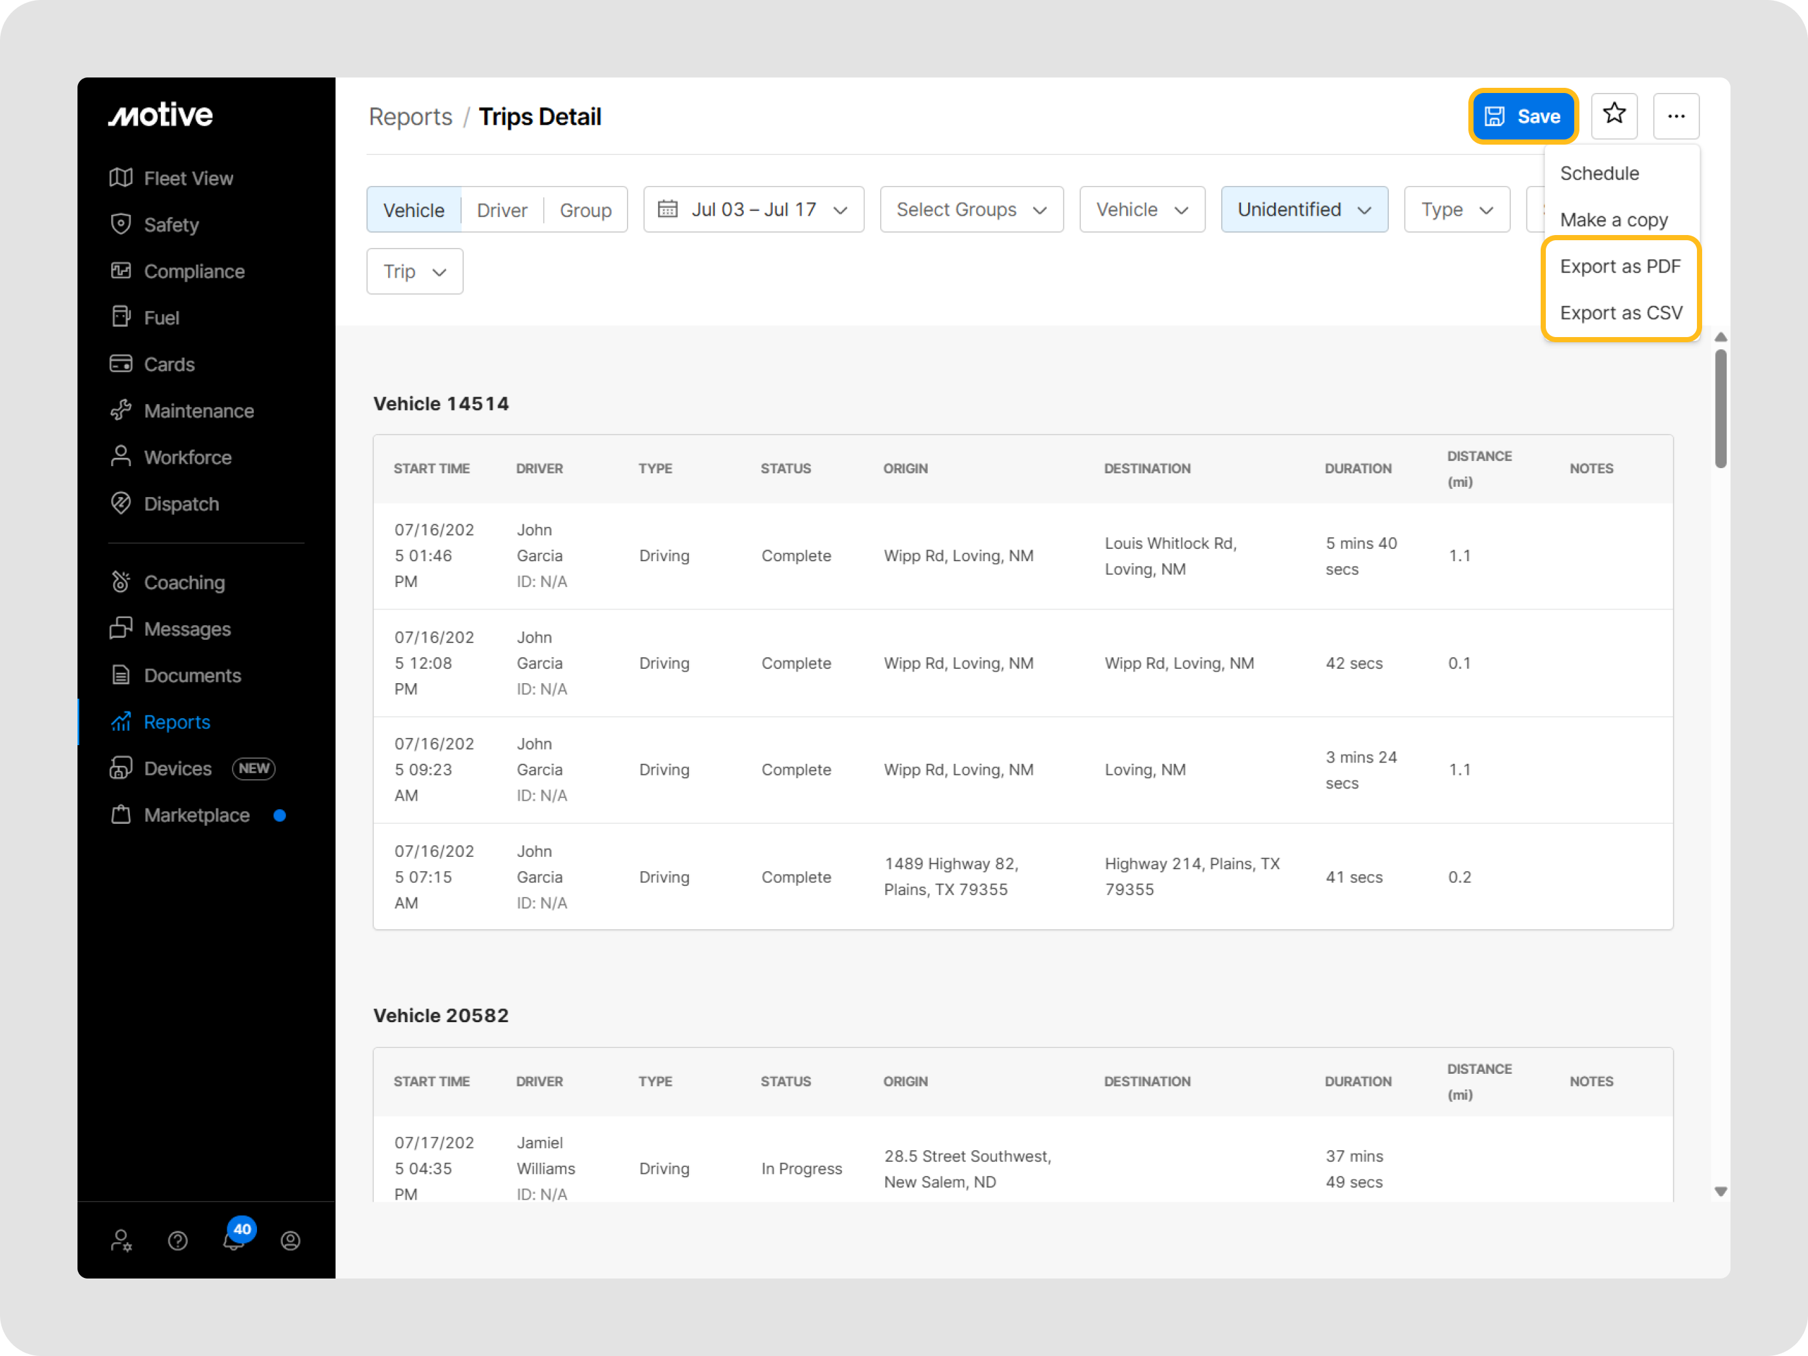Open Fleet View from sidebar
This screenshot has height=1356, width=1808.
(x=188, y=178)
